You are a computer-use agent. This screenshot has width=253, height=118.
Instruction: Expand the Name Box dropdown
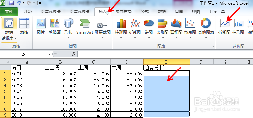49,54
